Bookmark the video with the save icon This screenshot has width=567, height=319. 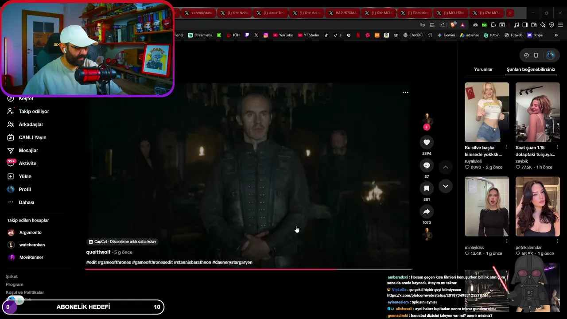click(427, 188)
